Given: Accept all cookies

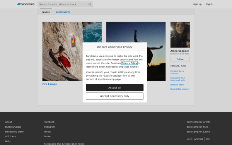Looking at the screenshot, I should [x=114, y=88].
